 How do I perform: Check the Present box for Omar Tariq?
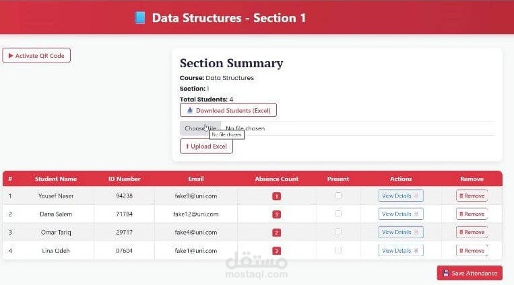(338, 232)
